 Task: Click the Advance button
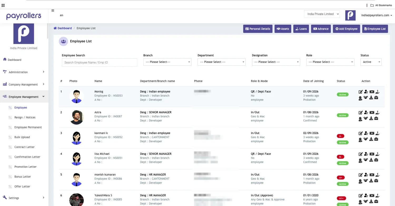[321, 29]
